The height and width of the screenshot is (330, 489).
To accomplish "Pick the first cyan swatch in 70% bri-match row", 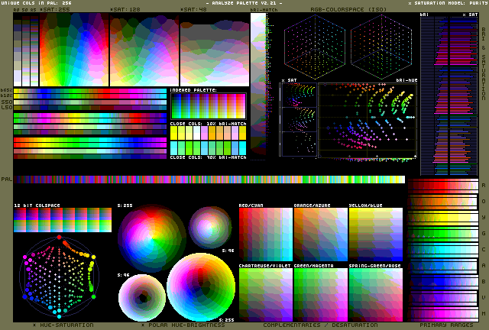I will pos(173,148).
